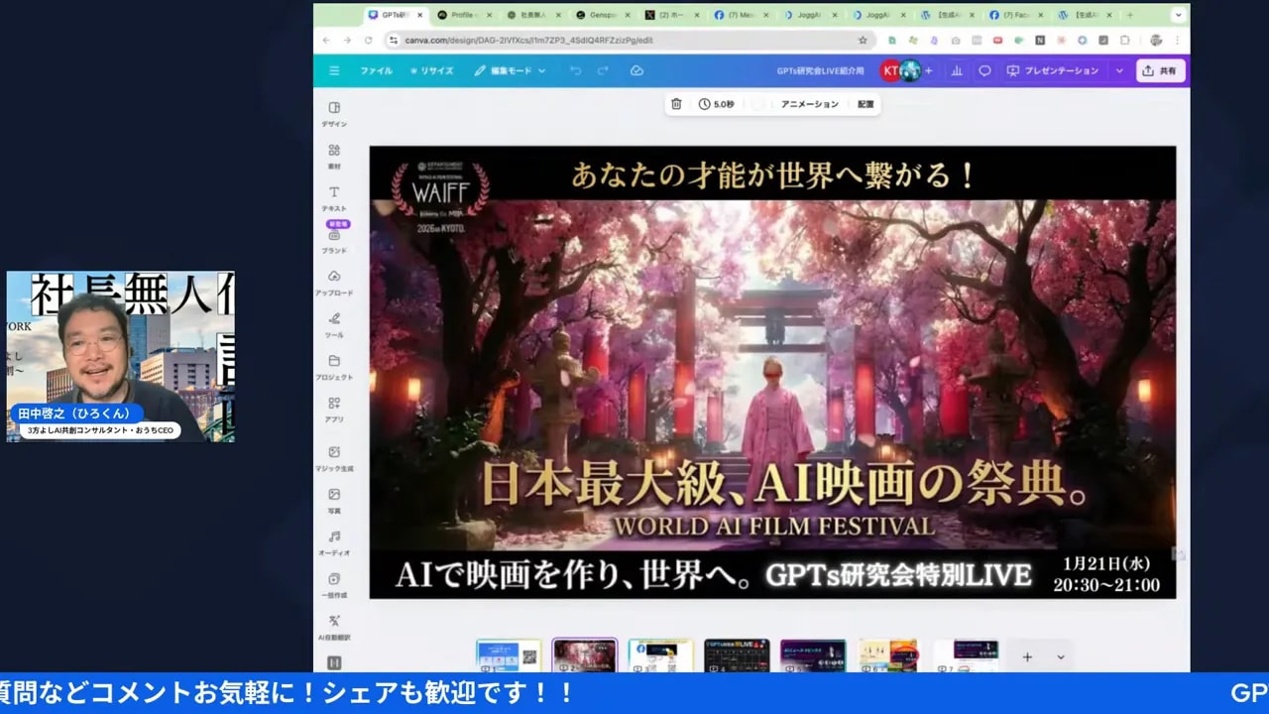Viewport: 1269px width, 714px height.
Task: Toggle the bookmark star in the address bar
Action: click(x=863, y=41)
